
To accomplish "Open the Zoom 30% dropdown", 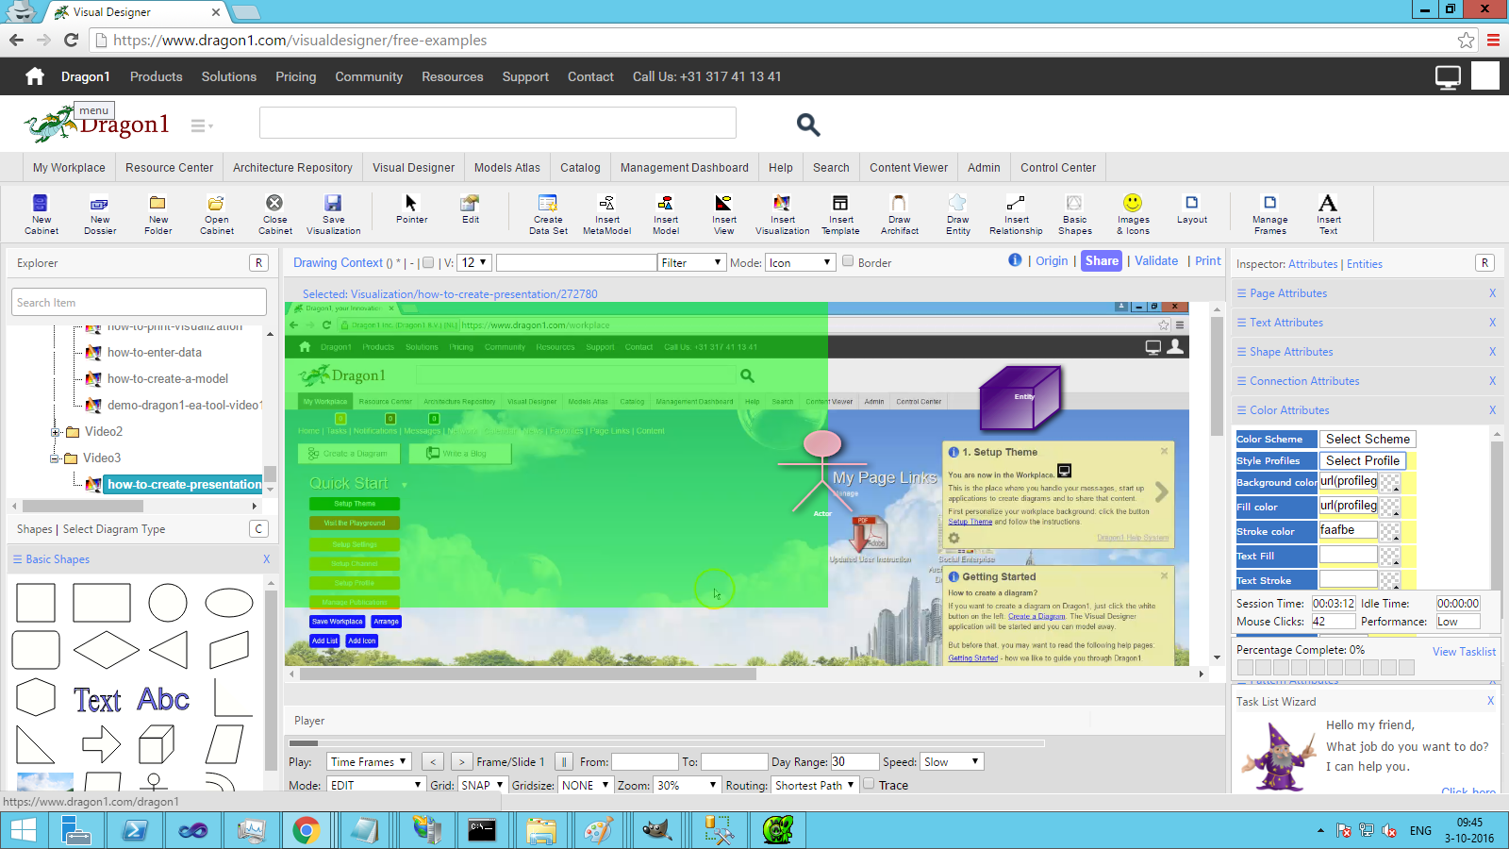I will pos(687,785).
